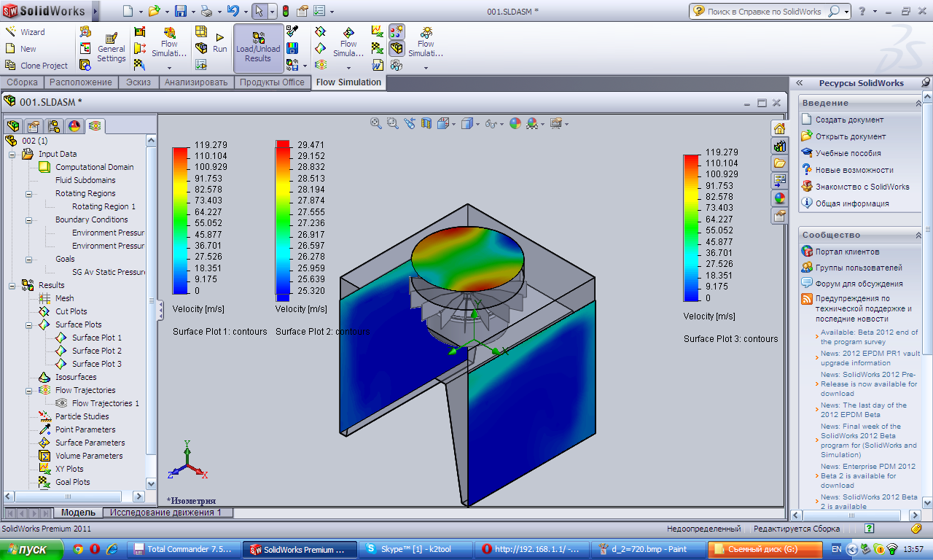Open the Исследование движения 1 tab
Screen dimensions: 933x560
coord(165,513)
